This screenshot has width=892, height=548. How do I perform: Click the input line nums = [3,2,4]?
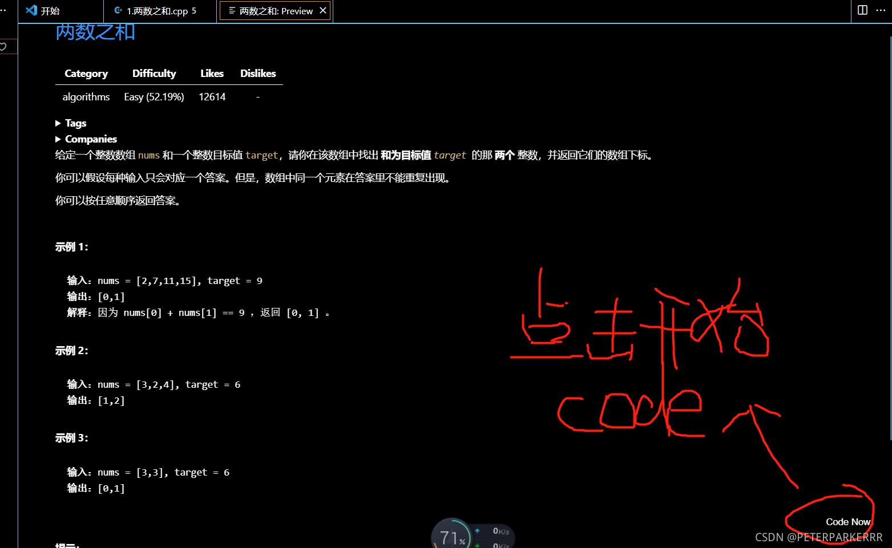click(x=154, y=384)
